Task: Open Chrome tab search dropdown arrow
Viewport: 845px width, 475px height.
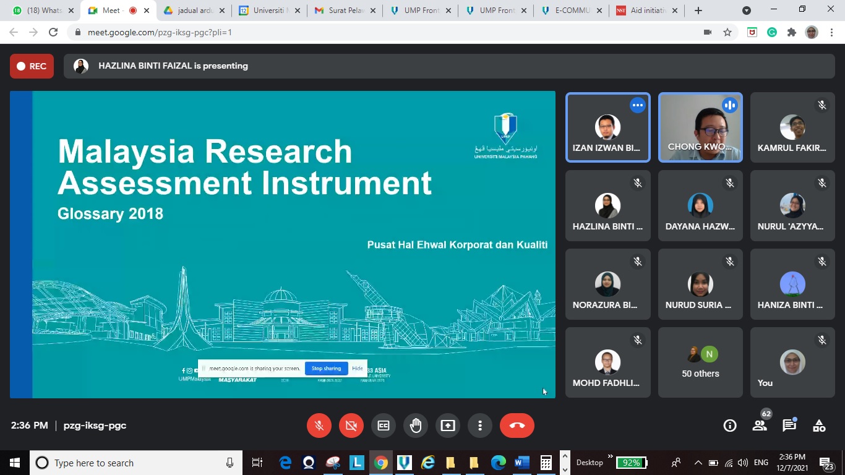Action: tap(747, 11)
